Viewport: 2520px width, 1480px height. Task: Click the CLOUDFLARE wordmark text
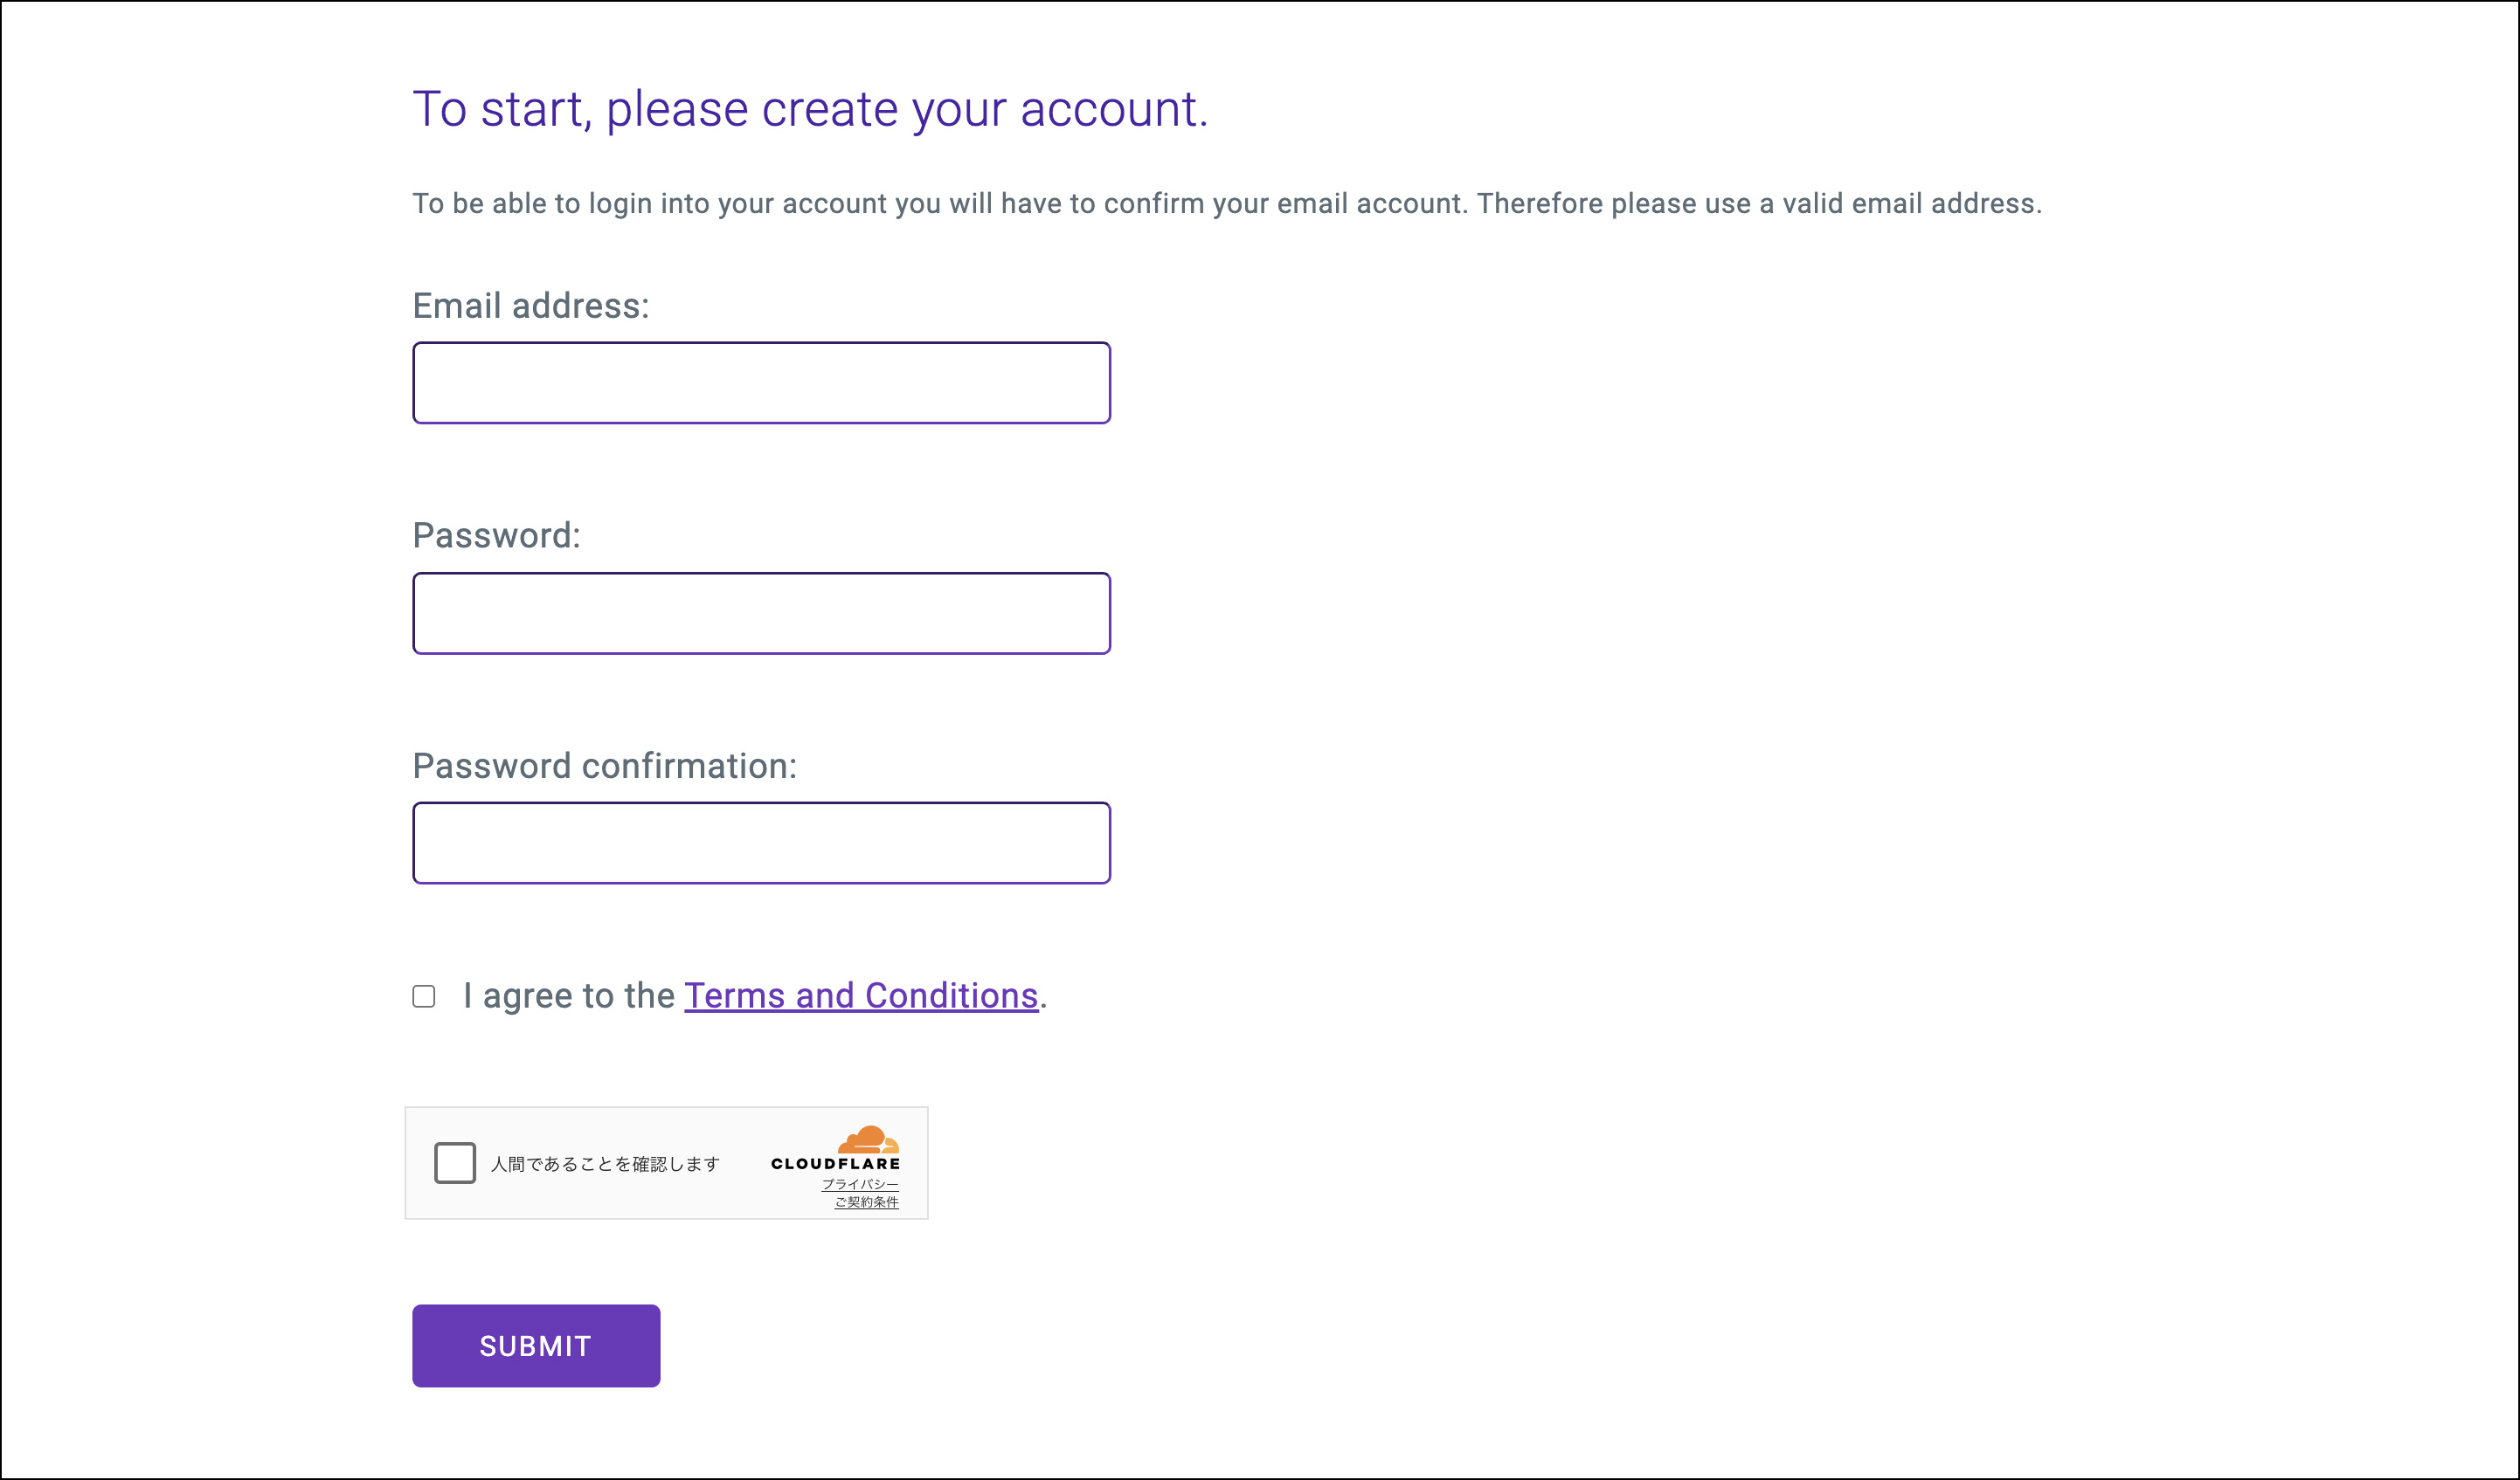pos(835,1164)
